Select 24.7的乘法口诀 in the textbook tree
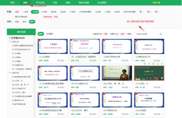This screenshot has width=182, height=118. click(18, 65)
